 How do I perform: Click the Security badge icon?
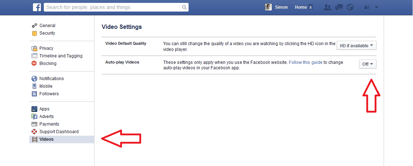34,33
